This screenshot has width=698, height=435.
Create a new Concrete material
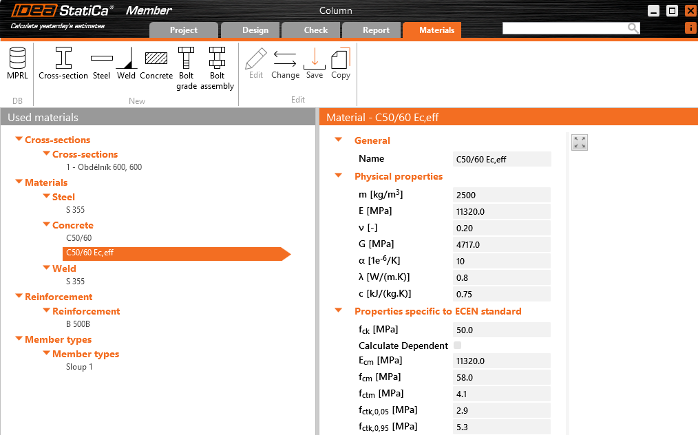tap(156, 63)
